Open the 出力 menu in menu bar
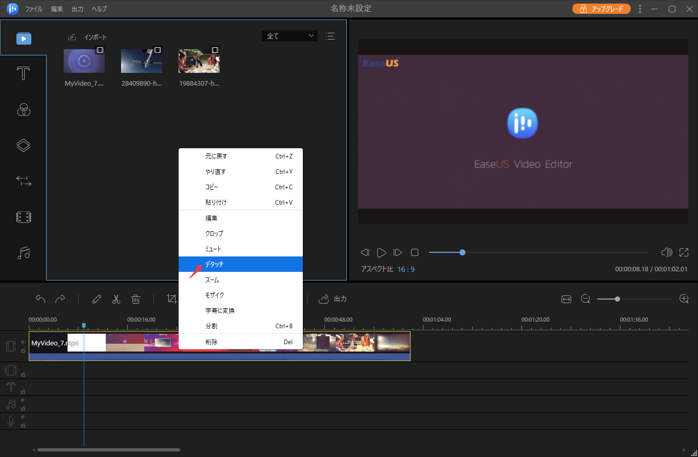698x457 pixels. [77, 9]
